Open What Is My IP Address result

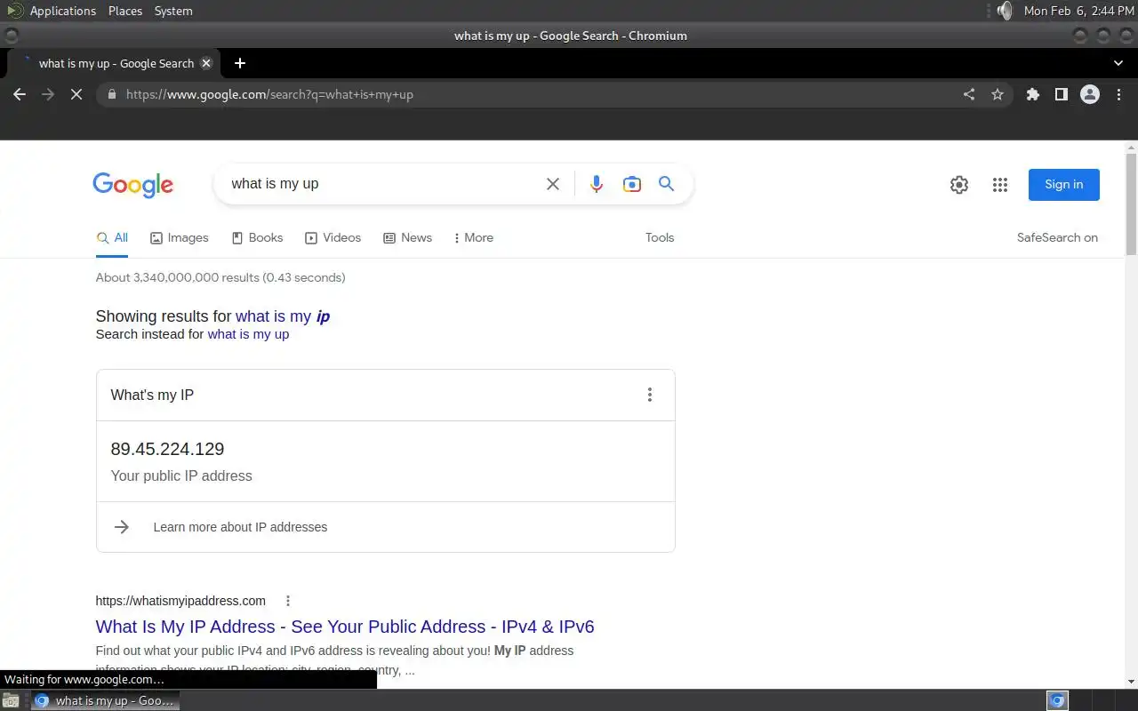coord(345,627)
